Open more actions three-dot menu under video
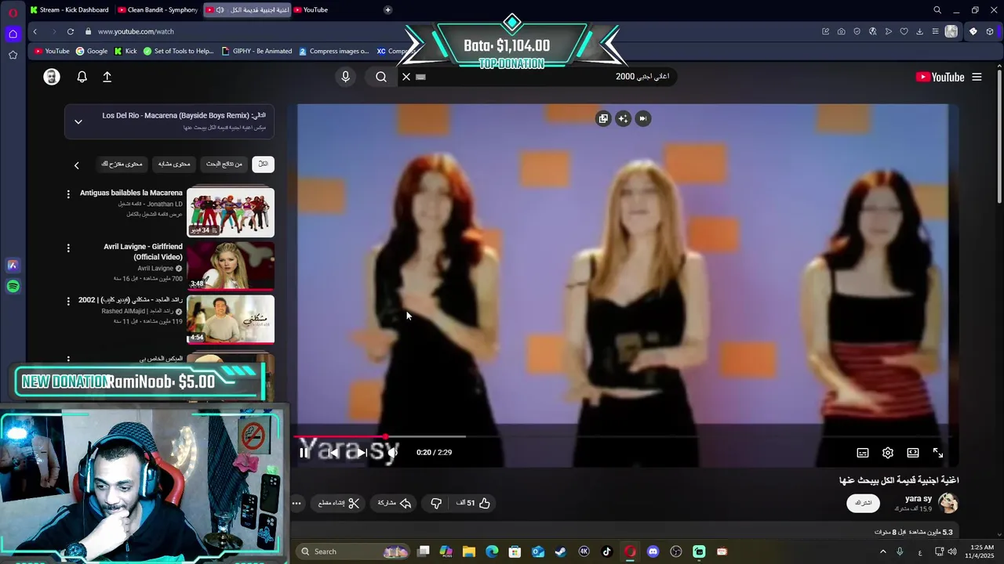Viewport: 1004px width, 564px height. (x=296, y=503)
